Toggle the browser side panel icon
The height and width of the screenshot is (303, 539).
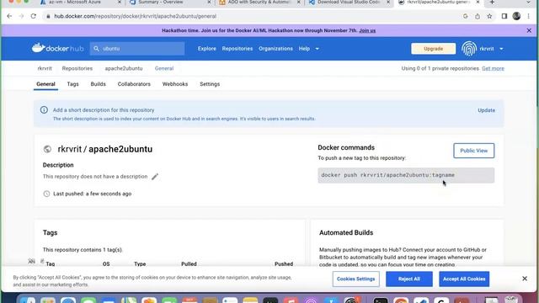pyautogui.click(x=504, y=16)
